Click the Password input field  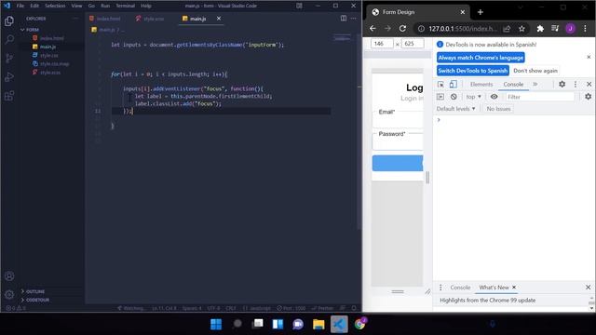coord(399,141)
